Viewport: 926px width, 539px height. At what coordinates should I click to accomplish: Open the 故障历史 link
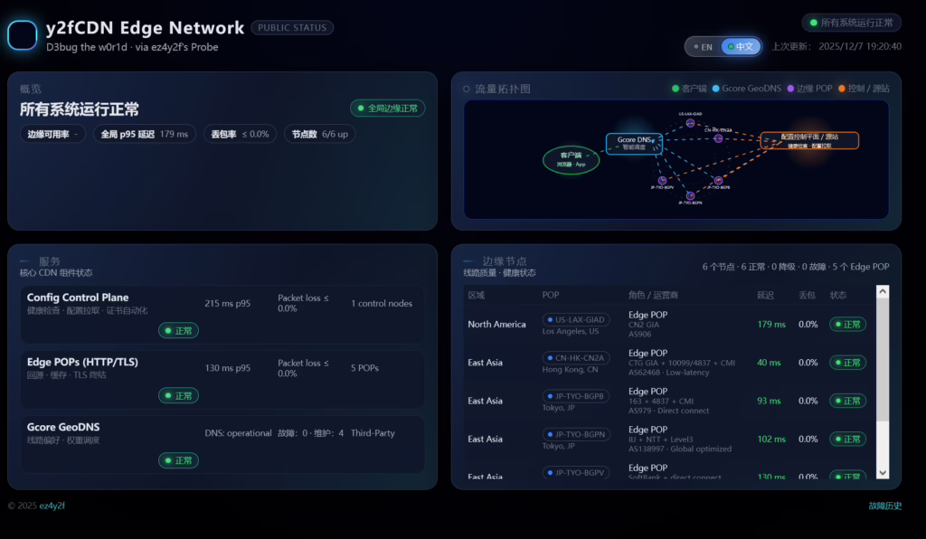coord(884,506)
